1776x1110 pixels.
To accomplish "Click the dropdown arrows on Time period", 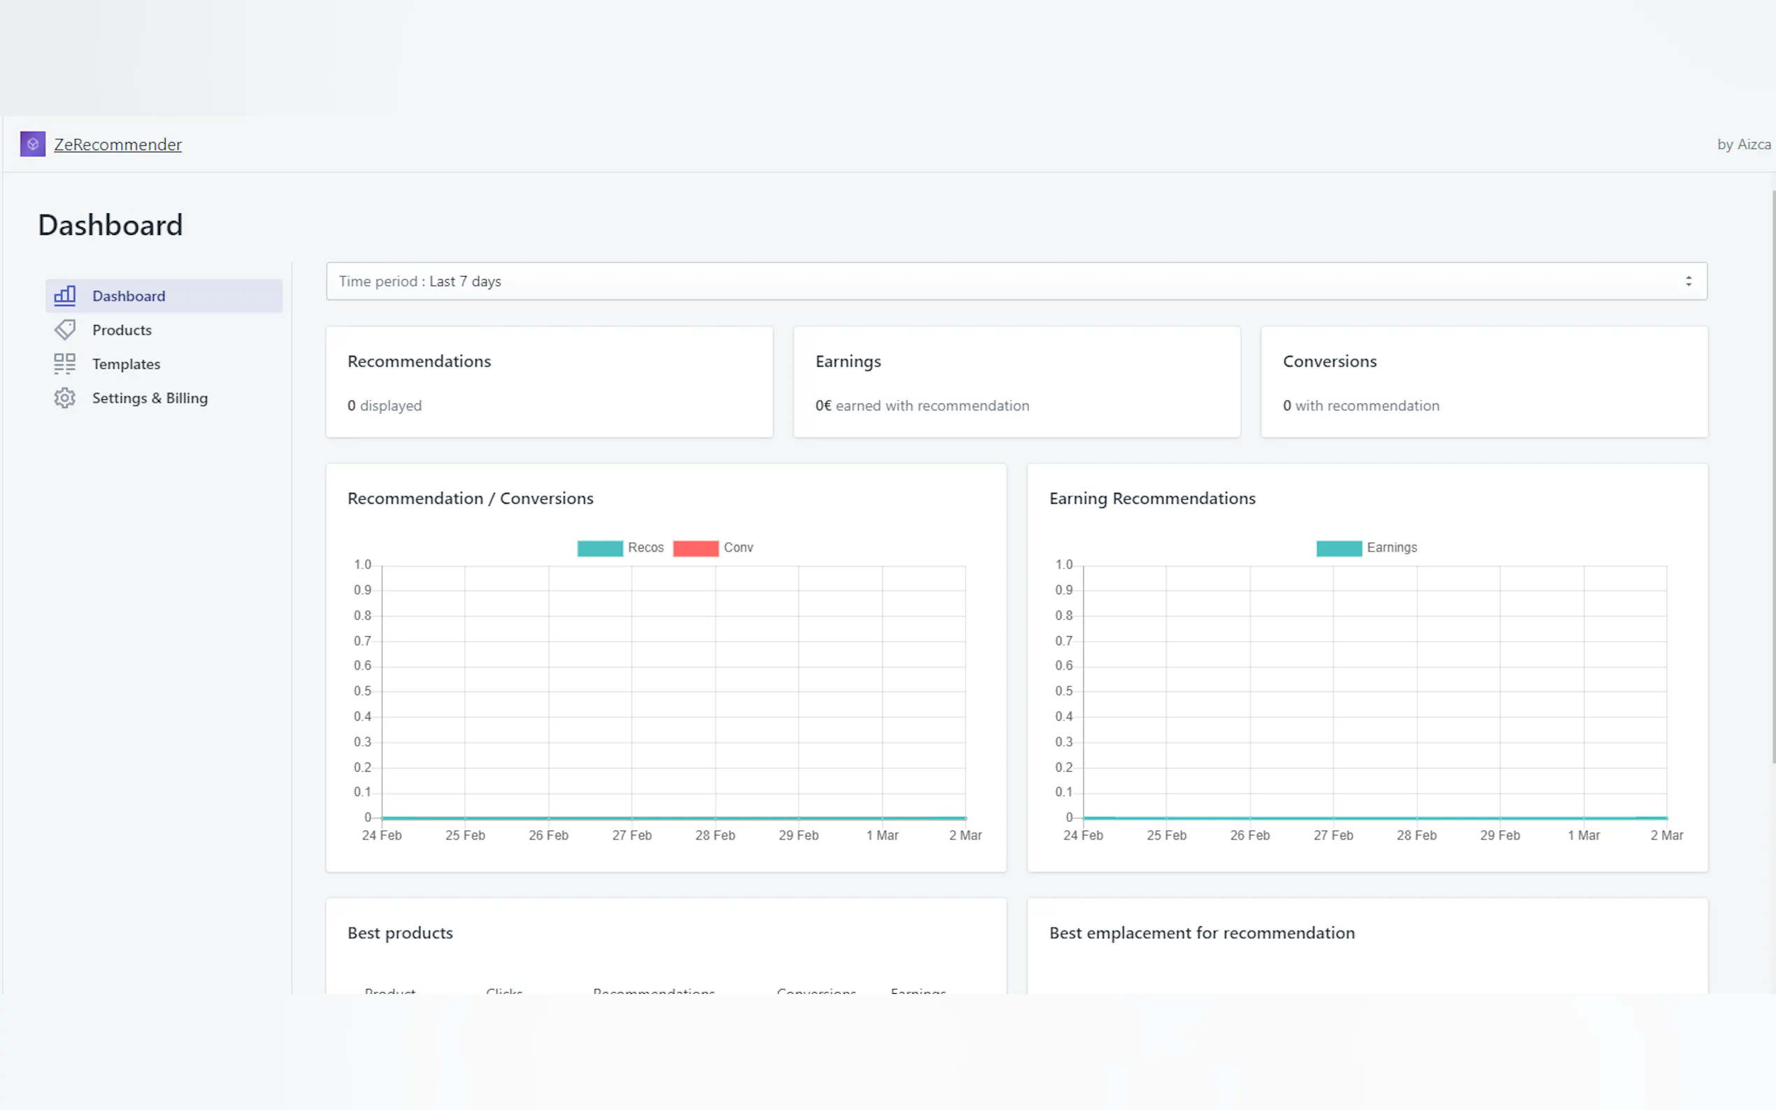I will [1688, 281].
